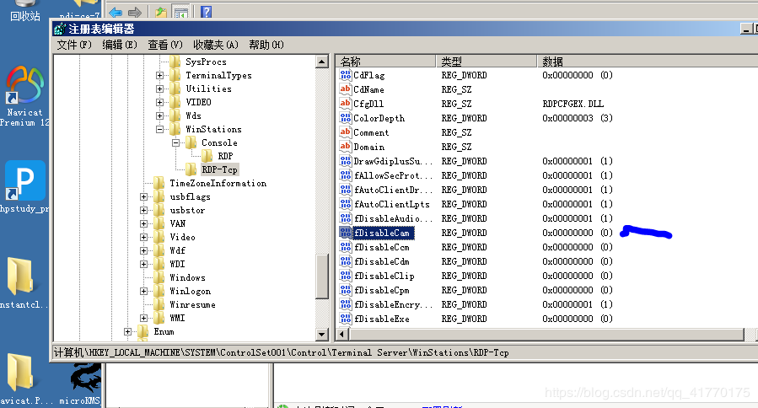
Task: Select the Winresume tree item
Action: [x=192, y=304]
